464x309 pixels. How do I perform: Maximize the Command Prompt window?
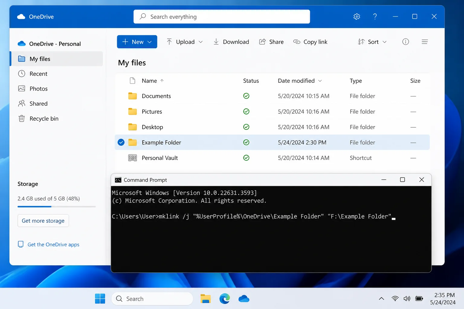pos(402,180)
